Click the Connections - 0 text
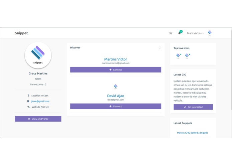 (38, 85)
